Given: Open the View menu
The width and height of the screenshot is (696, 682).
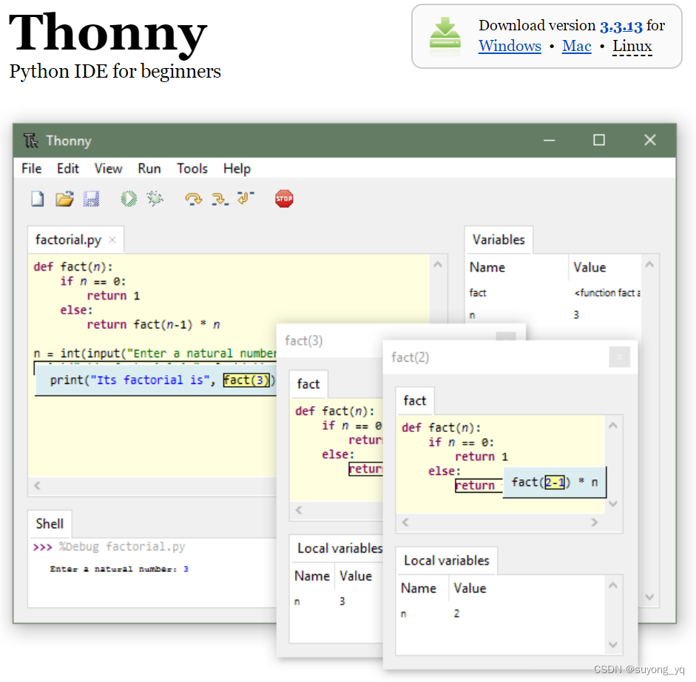Looking at the screenshot, I should coord(108,169).
